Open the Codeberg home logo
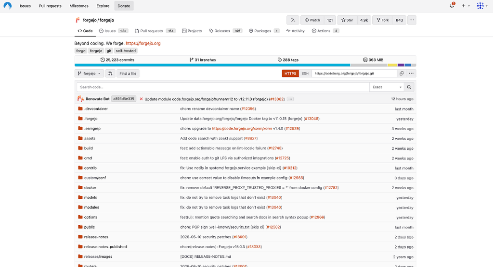The width and height of the screenshot is (493, 267). (8, 6)
